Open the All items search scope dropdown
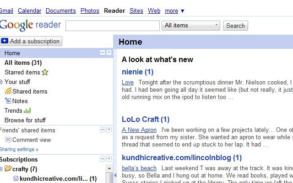This screenshot has width=293, height=183. [x=191, y=26]
